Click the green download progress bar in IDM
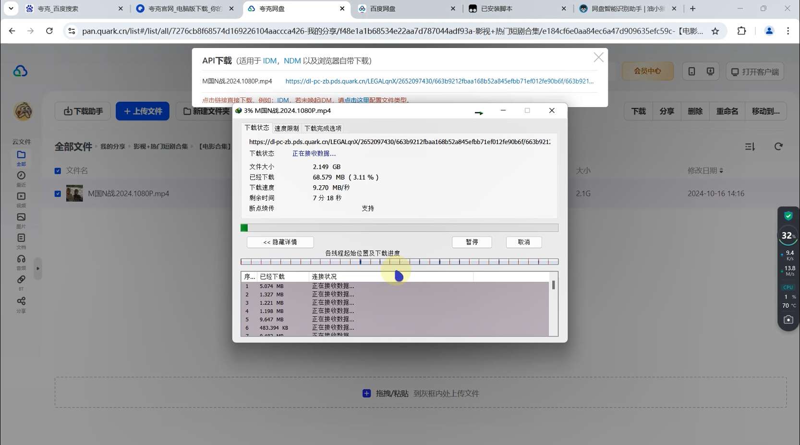800x445 pixels. 245,228
